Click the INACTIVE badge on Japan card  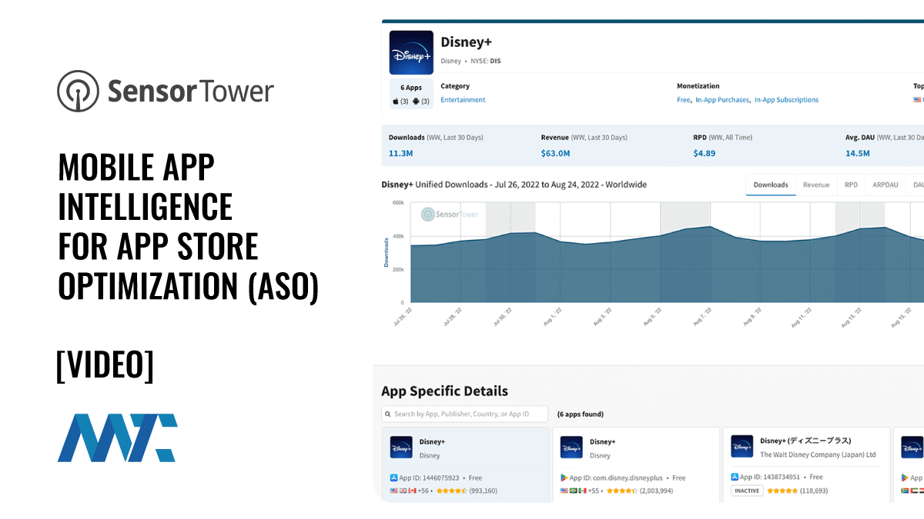point(747,491)
